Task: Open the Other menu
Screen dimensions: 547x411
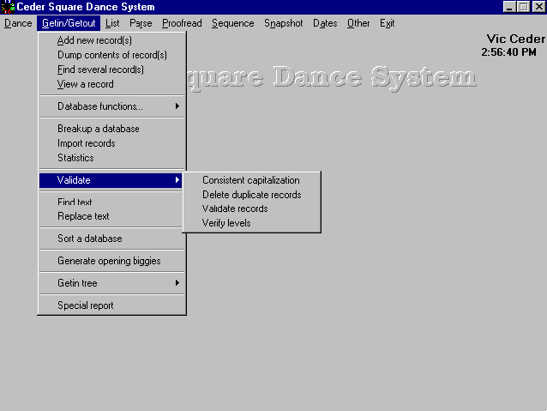Action: (x=358, y=23)
